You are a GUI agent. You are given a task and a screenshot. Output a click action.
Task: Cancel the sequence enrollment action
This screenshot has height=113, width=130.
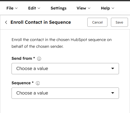(x=97, y=22)
